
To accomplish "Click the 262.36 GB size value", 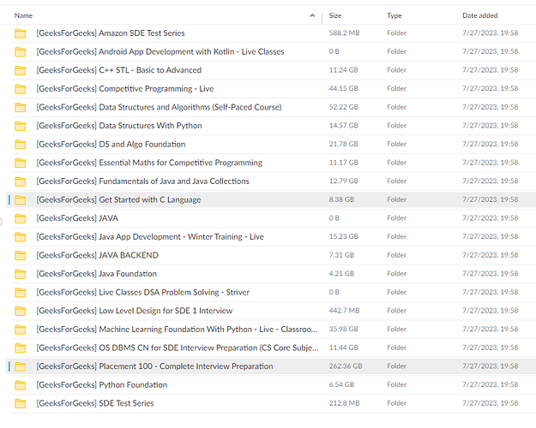I will tap(346, 366).
